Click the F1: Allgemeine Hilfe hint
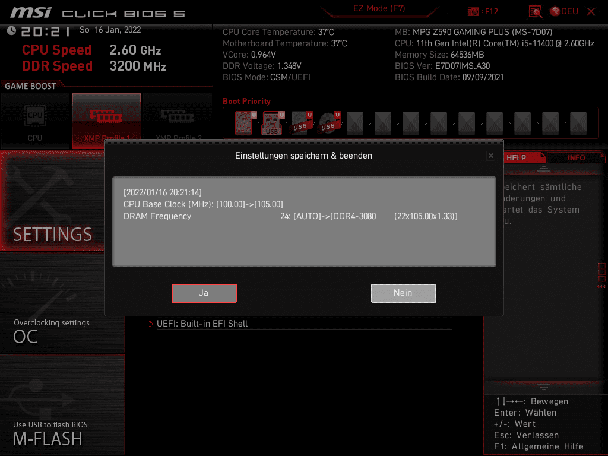The height and width of the screenshot is (456, 608). click(539, 446)
